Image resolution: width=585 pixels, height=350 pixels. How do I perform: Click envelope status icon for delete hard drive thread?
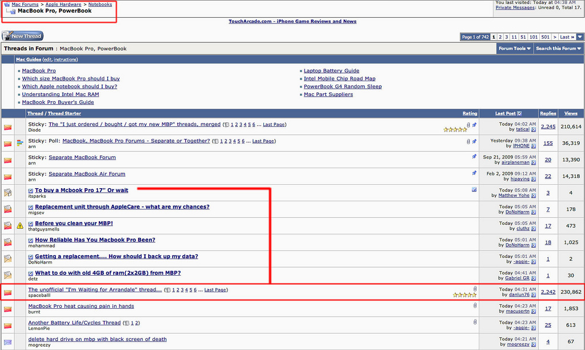(8, 342)
